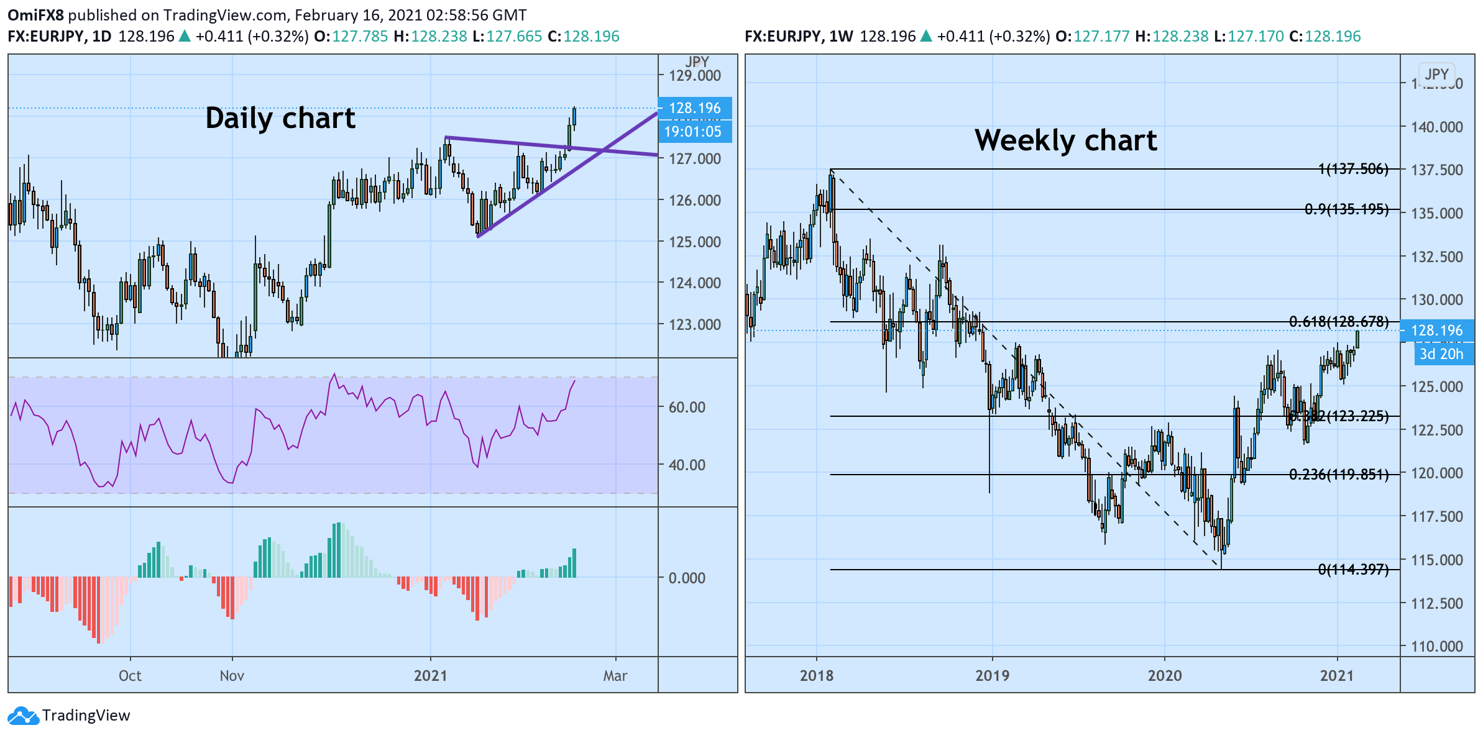Click the 2021 label on daily time axis
This screenshot has width=1483, height=738.
431,676
